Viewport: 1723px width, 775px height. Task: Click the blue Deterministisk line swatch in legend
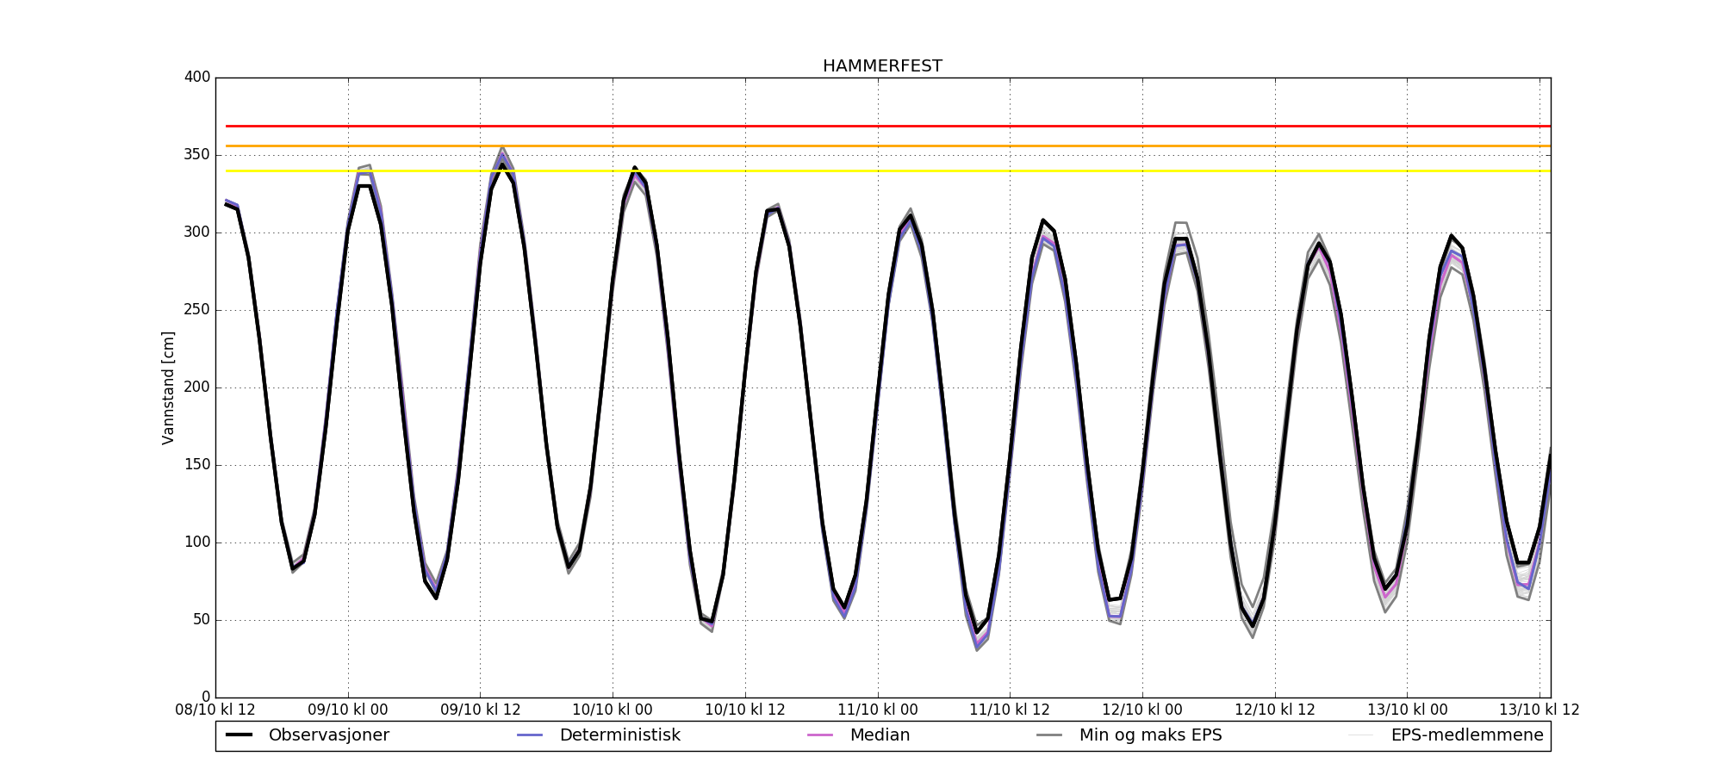pyautogui.click(x=530, y=735)
